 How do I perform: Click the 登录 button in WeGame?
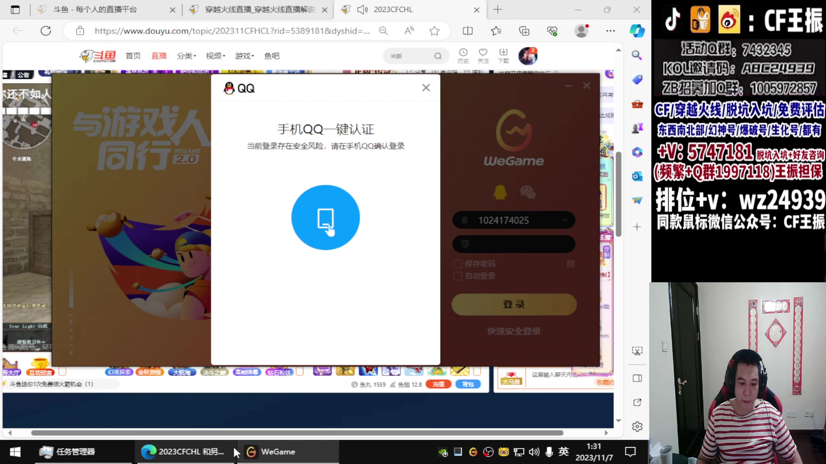(514, 304)
